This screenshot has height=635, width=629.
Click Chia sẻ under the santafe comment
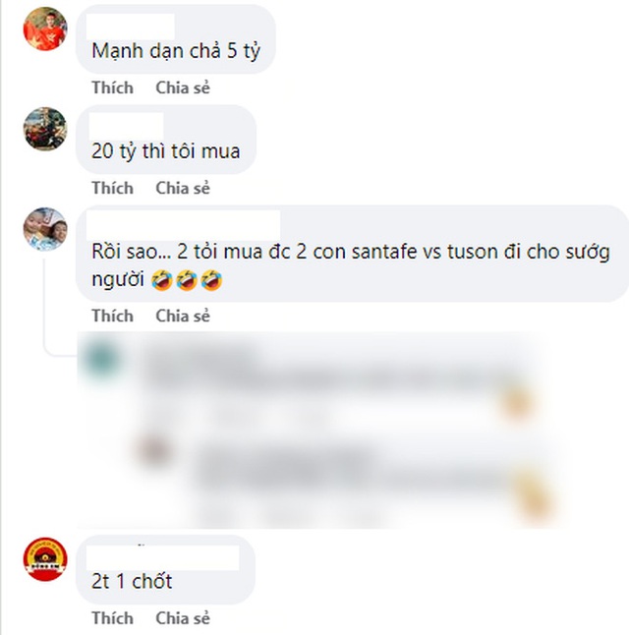click(x=183, y=316)
